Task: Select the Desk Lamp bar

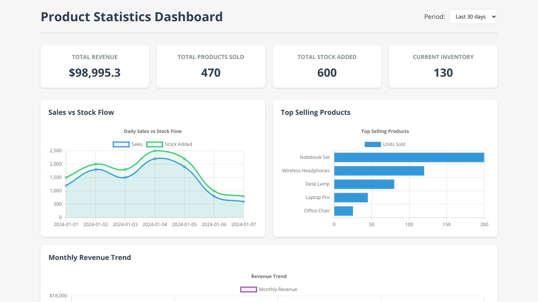Action: click(364, 184)
